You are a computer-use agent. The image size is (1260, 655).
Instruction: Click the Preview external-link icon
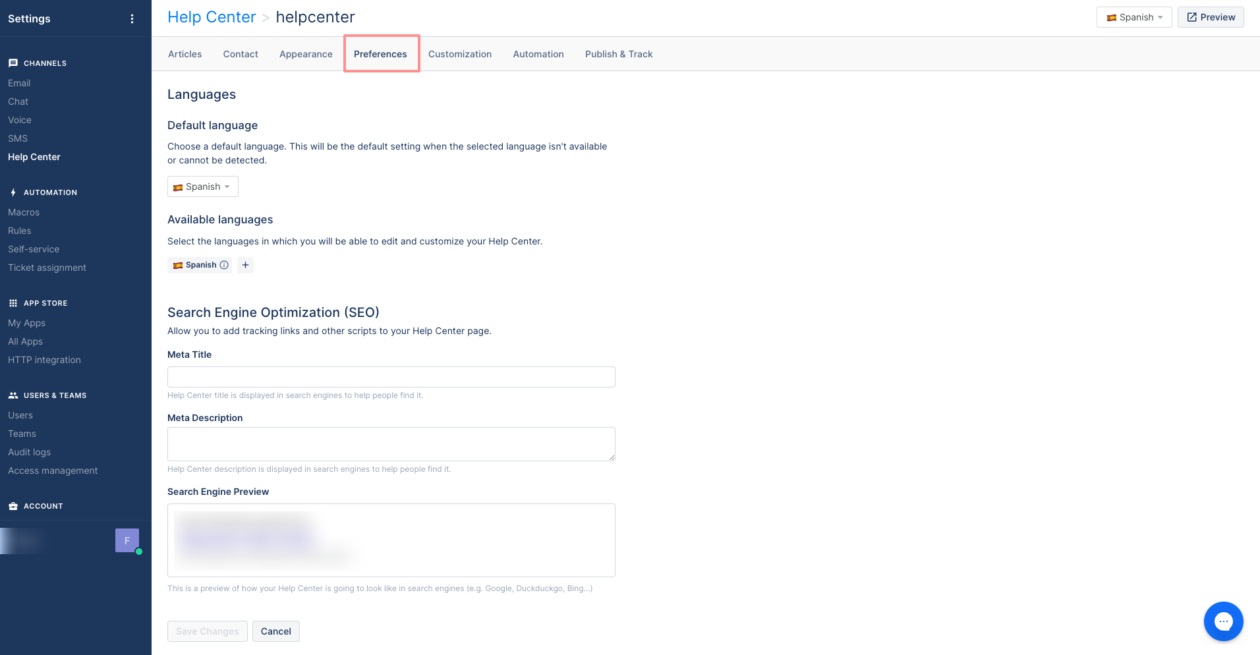(x=1193, y=17)
